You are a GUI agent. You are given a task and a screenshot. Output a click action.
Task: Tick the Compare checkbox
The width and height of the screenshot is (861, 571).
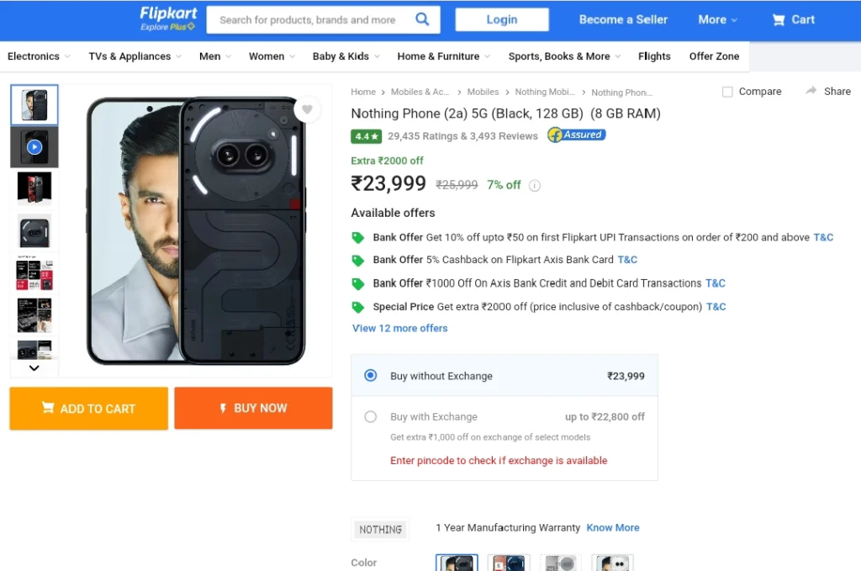click(727, 92)
